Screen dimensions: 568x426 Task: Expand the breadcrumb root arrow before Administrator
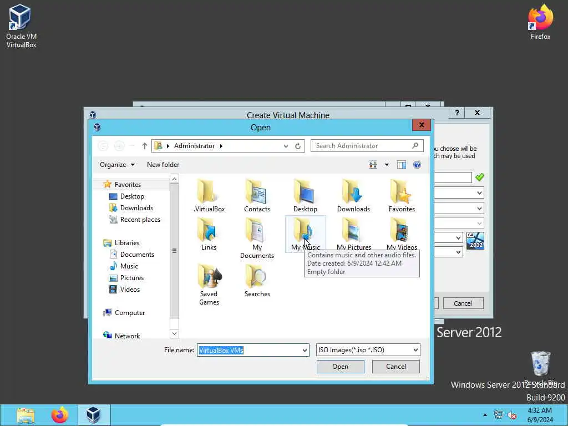tap(168, 146)
